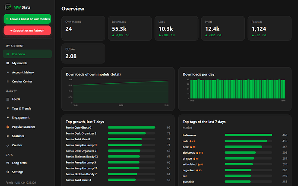
Task: Click the green up-arrow under Downloads
Action: click(x=113, y=35)
